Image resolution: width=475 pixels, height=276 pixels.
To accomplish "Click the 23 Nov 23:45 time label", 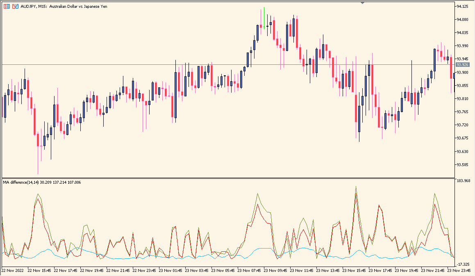I will coord(460,271).
